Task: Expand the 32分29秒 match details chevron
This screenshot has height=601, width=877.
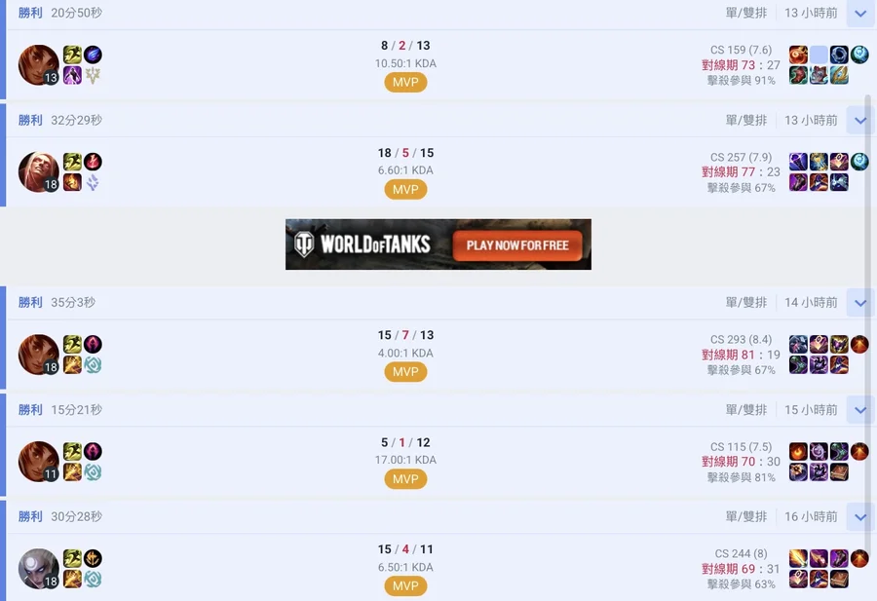Action: pyautogui.click(x=860, y=120)
